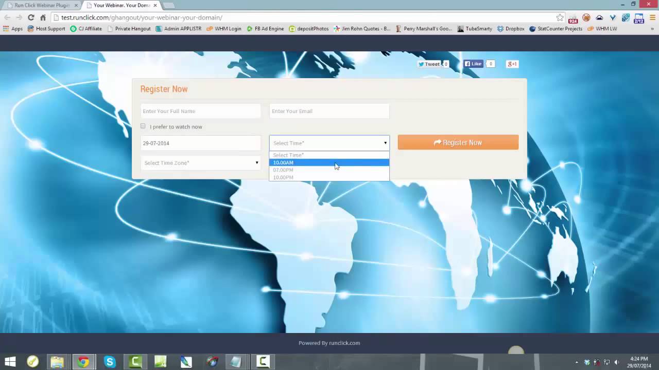Open the Host Support bookmark
Viewport: 659px width, 370px height.
[x=46, y=29]
